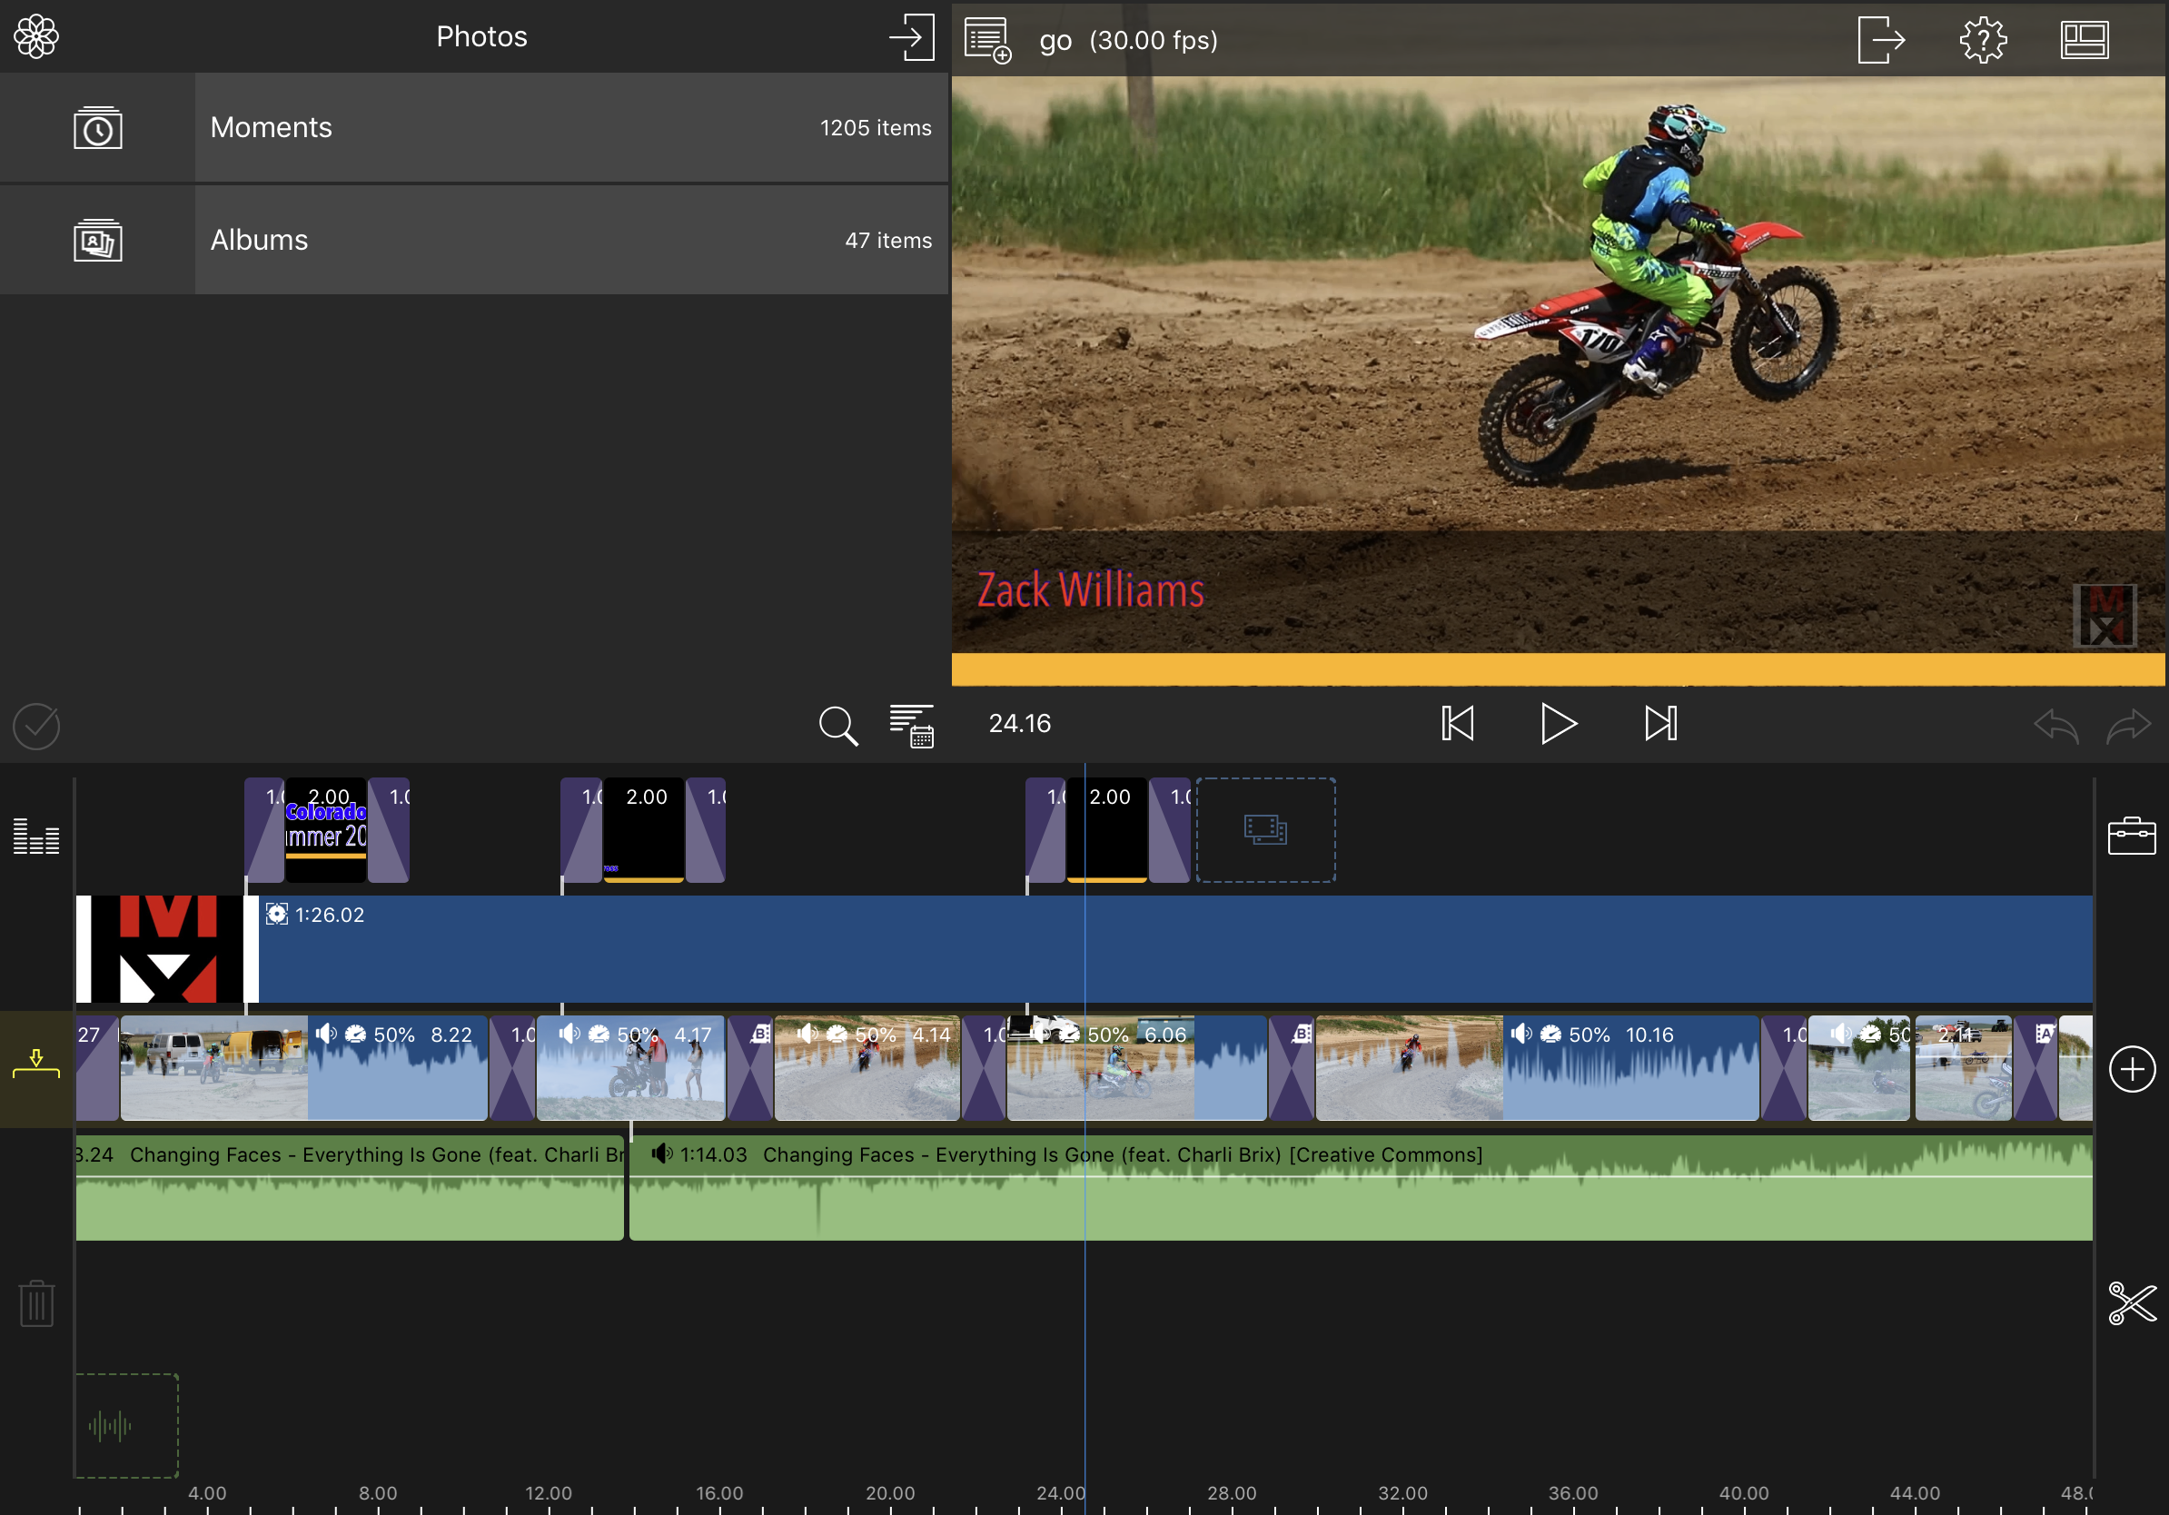The width and height of the screenshot is (2169, 1515).
Task: Click the import media arrow icon
Action: (912, 38)
